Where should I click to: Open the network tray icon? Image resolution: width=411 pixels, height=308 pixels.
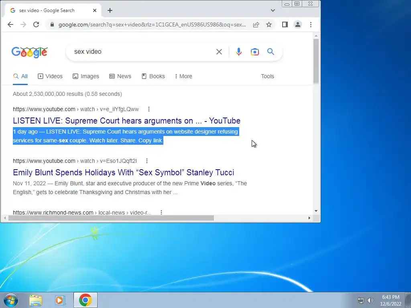pos(361,300)
